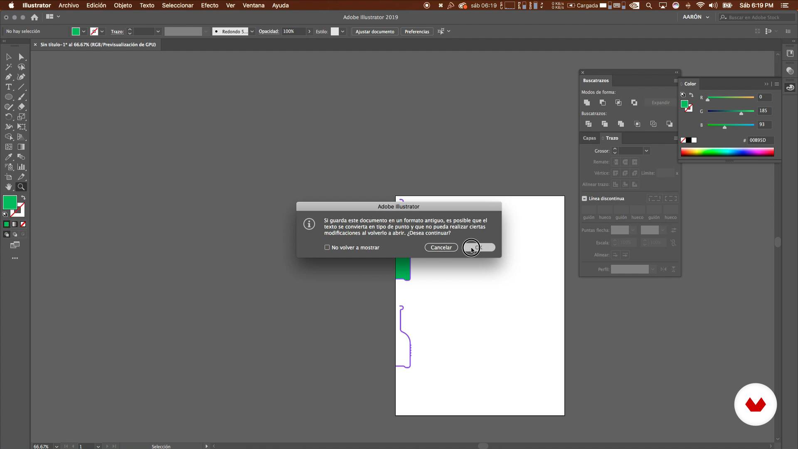The width and height of the screenshot is (798, 449).
Task: Toggle Draw Normal mode in toolbar
Action: 6,234
